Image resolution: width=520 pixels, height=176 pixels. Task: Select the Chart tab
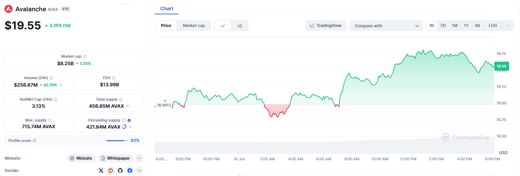(167, 9)
